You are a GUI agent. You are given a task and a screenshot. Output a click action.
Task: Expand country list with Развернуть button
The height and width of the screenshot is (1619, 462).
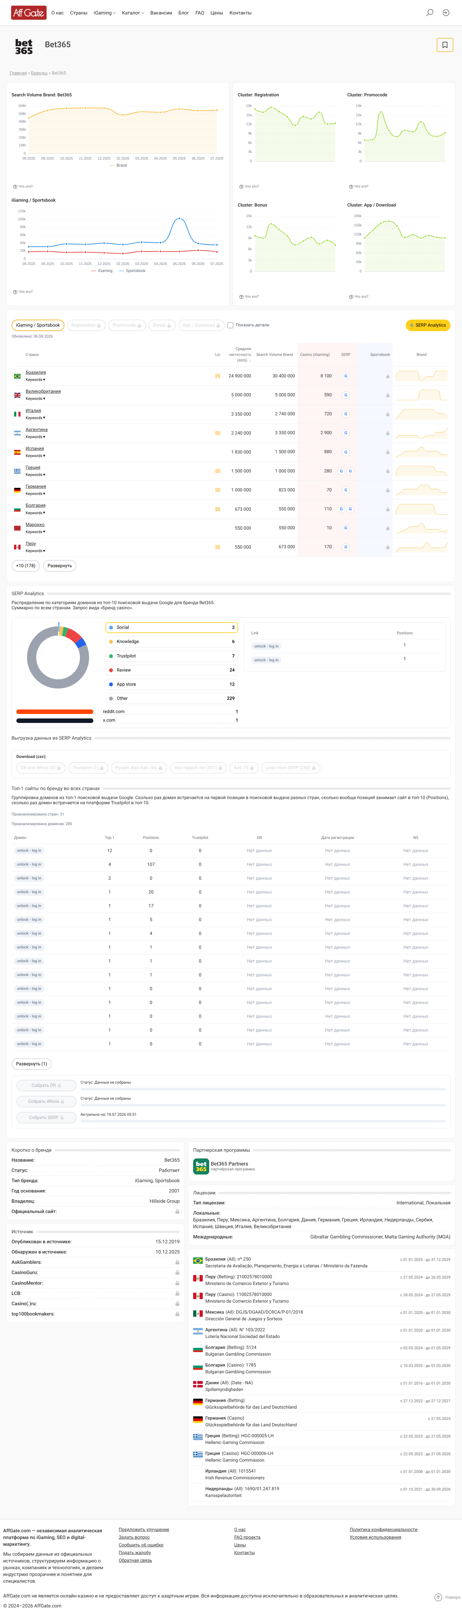click(60, 566)
